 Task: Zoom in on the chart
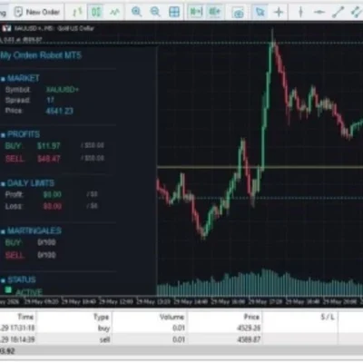pyautogui.click(x=137, y=12)
